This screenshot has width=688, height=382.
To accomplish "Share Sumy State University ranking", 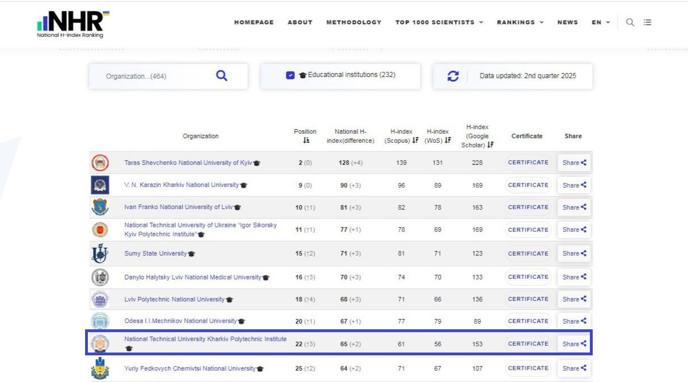I will coord(574,253).
